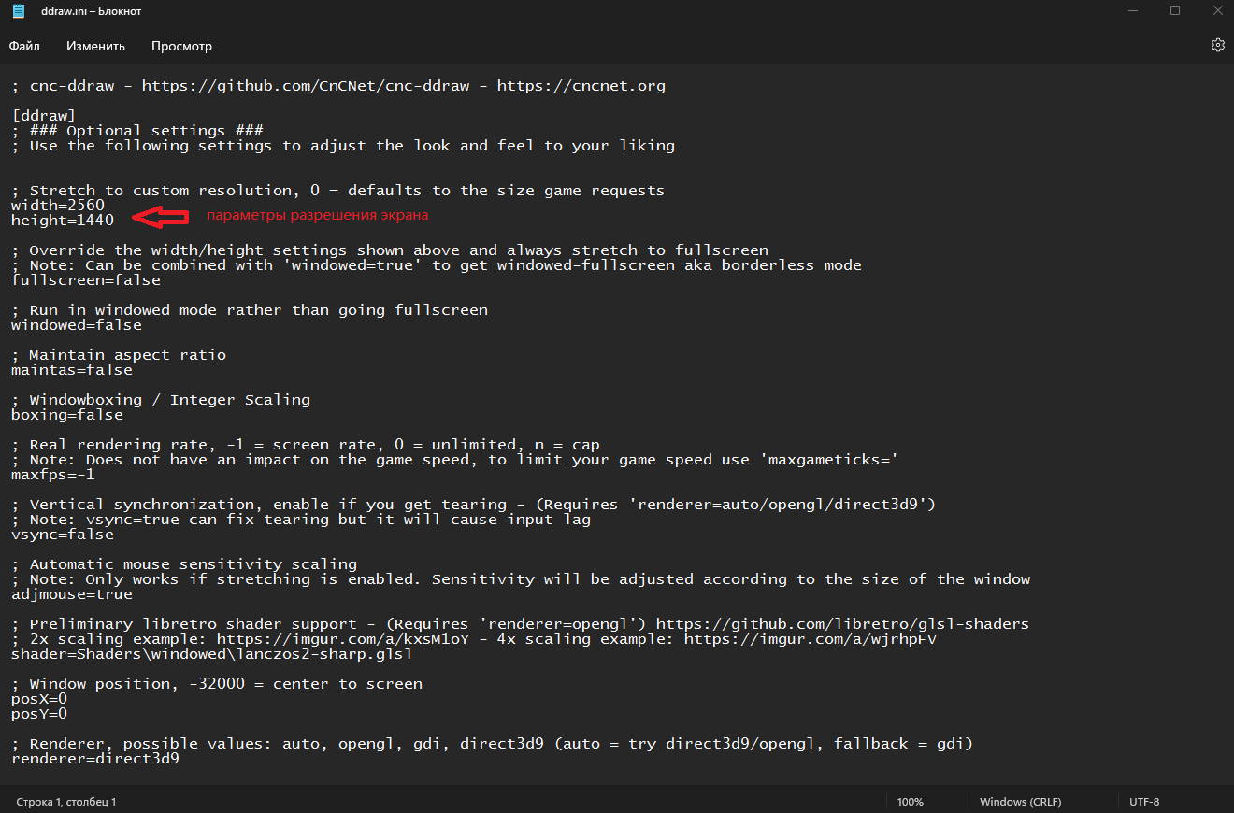Minimize the Notepad window
This screenshot has width=1234, height=813.
1130,11
